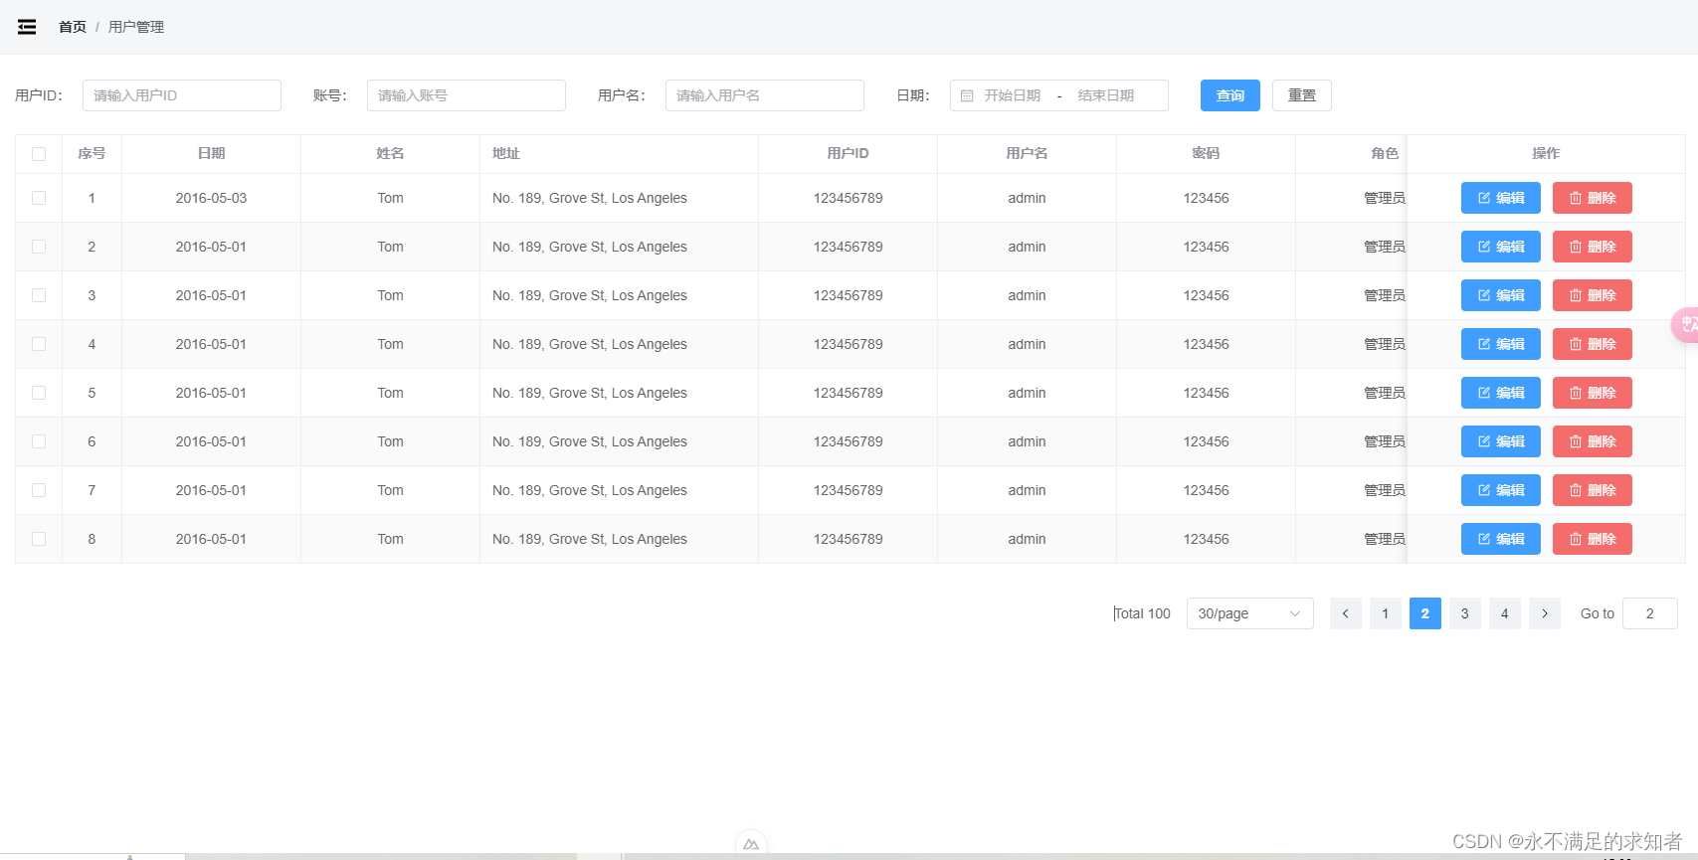Image resolution: width=1698 pixels, height=860 pixels.
Task: Select current page 2 in pagination
Action: (1424, 613)
